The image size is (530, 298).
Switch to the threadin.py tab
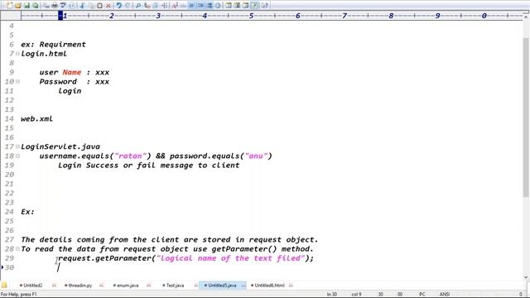tap(79, 286)
